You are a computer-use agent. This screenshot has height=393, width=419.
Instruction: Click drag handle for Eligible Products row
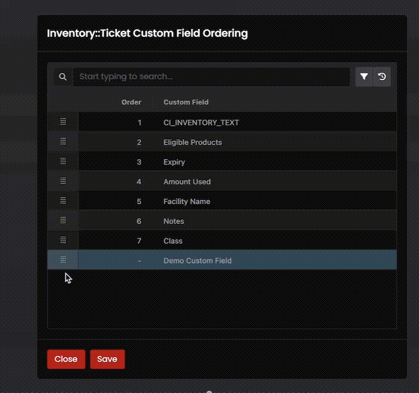[63, 141]
